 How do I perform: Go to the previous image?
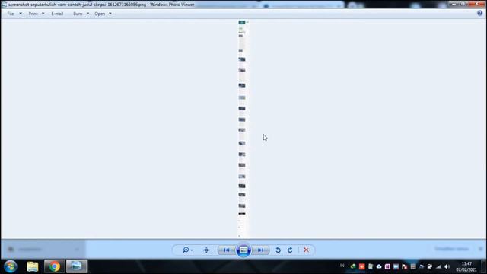point(227,250)
